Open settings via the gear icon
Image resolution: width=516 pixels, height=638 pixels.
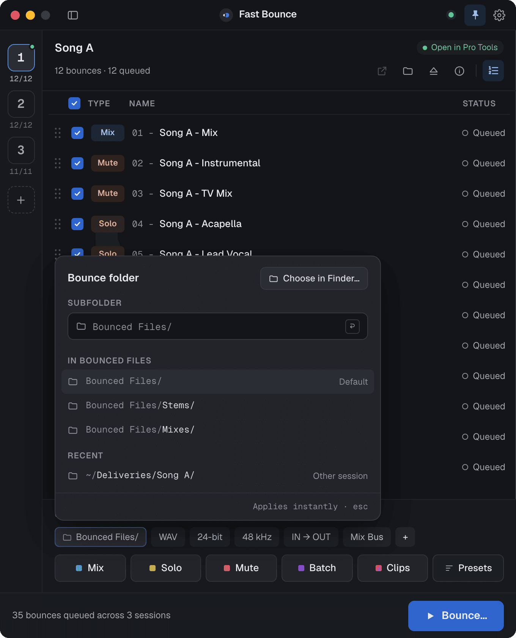tap(499, 15)
